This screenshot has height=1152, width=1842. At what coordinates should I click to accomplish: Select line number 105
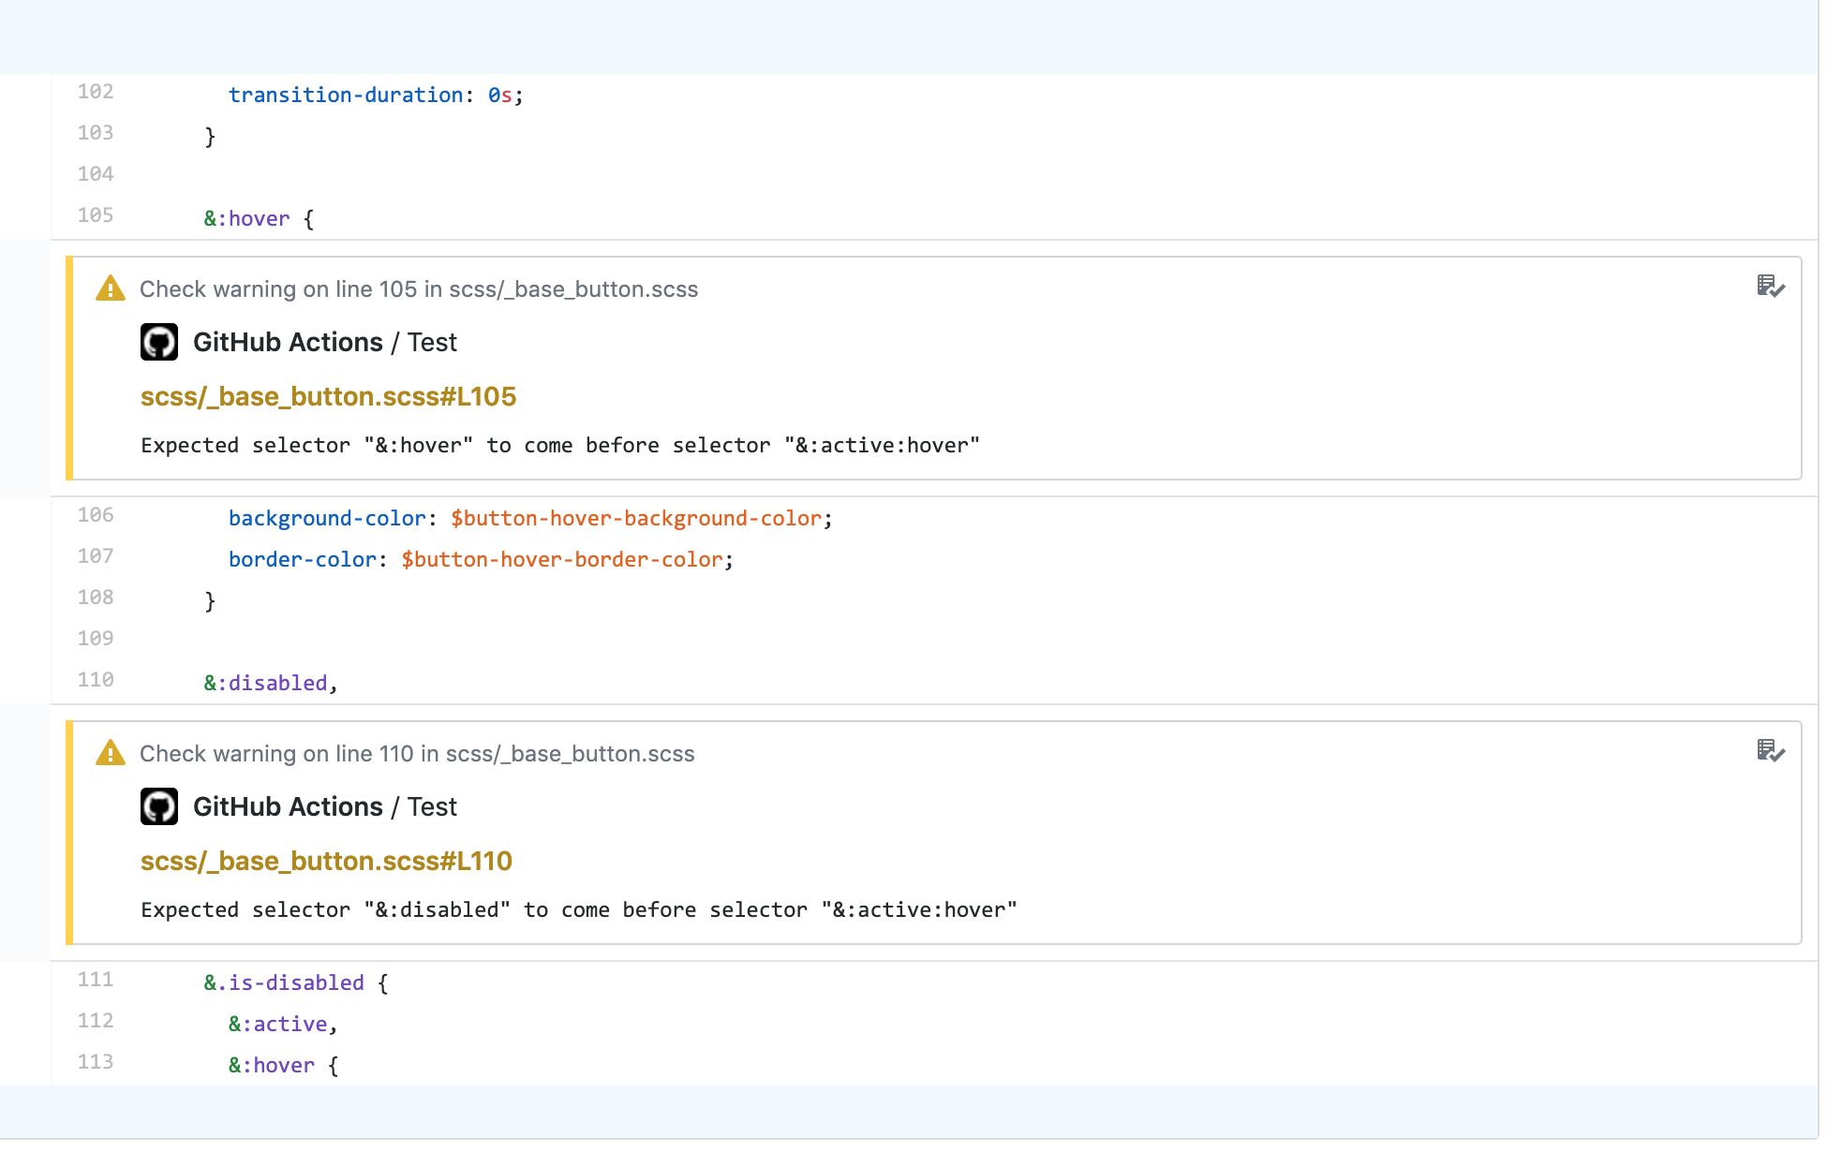[96, 215]
